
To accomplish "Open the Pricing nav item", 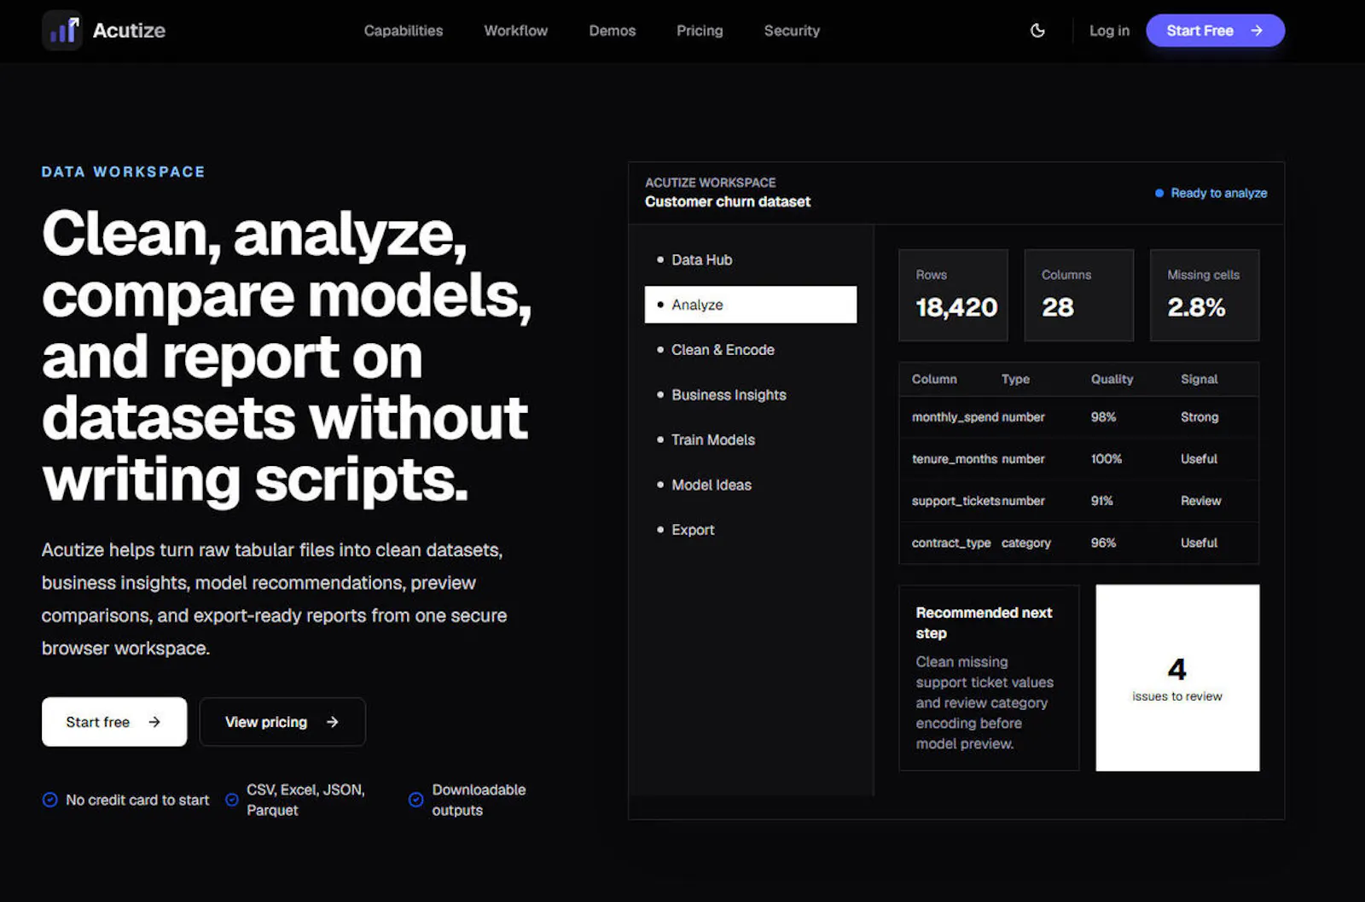I will 700,31.
